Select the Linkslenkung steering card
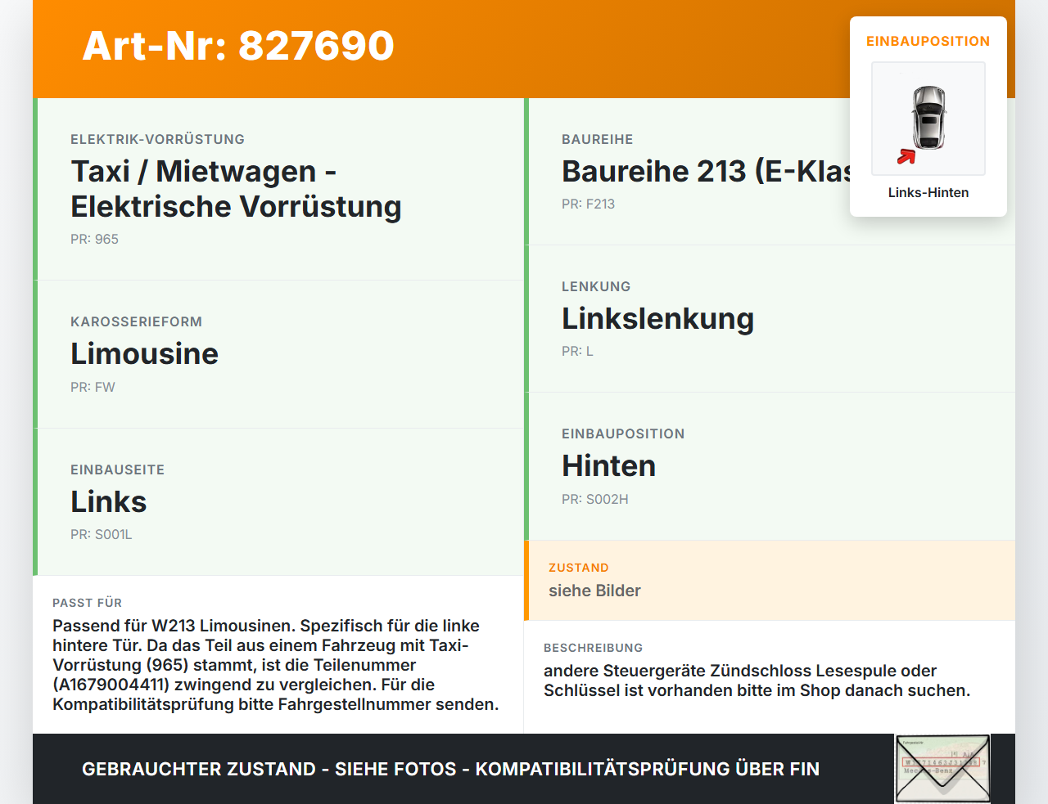 point(770,319)
